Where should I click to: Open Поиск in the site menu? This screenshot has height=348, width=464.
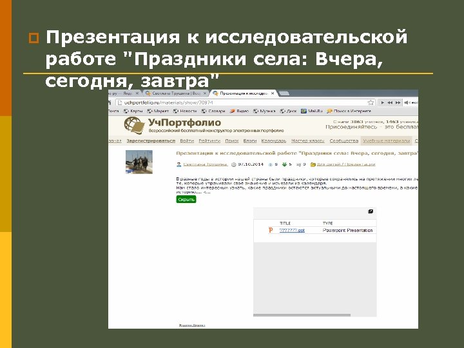tap(232, 141)
